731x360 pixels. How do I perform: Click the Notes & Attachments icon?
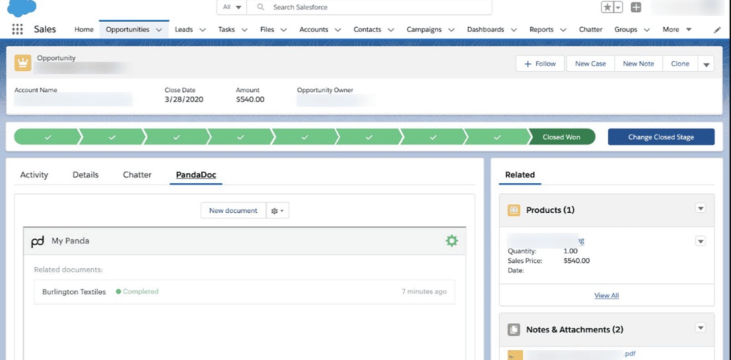514,329
